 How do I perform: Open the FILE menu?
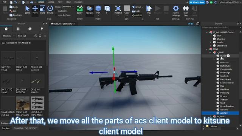[5, 2]
